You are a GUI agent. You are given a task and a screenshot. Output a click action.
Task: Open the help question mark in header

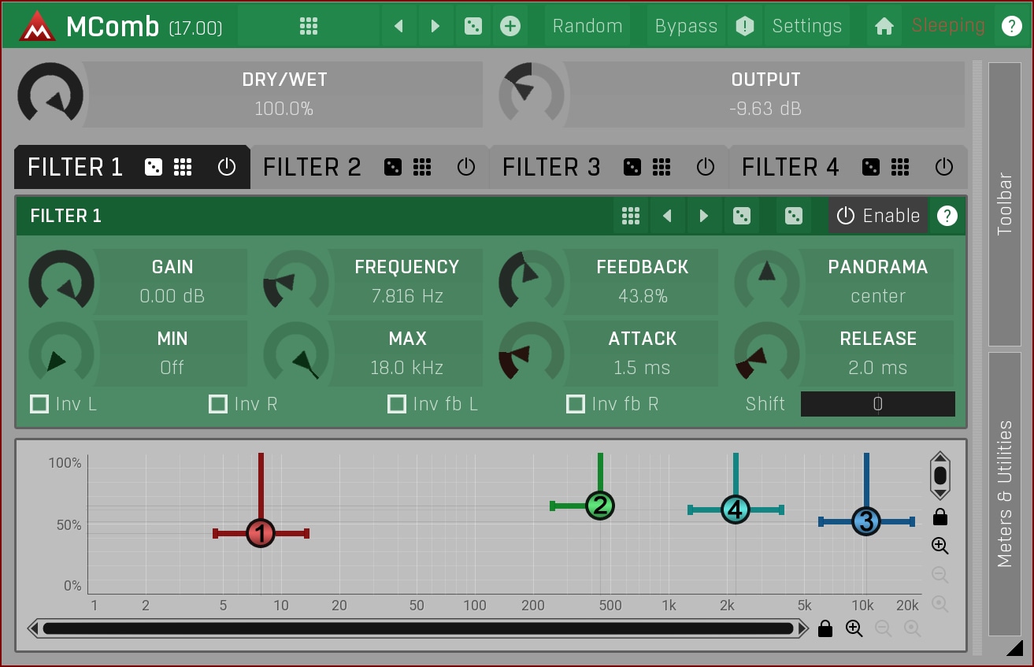point(1011,26)
